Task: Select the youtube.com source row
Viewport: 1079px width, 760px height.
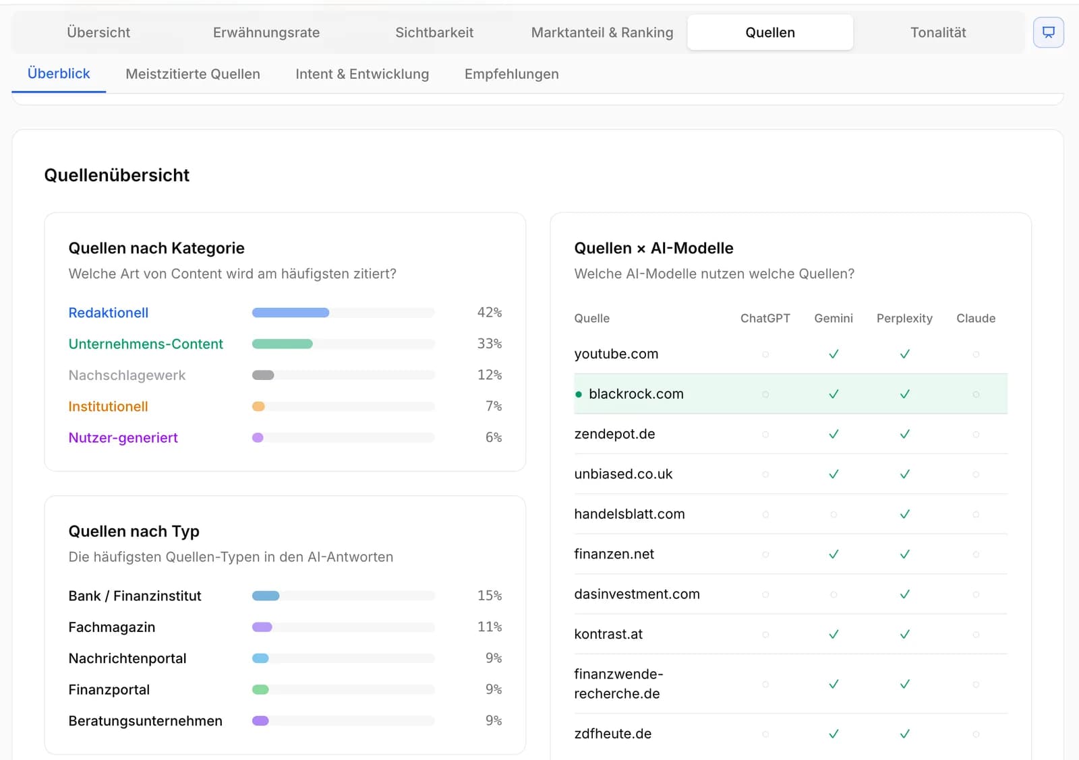Action: [790, 354]
